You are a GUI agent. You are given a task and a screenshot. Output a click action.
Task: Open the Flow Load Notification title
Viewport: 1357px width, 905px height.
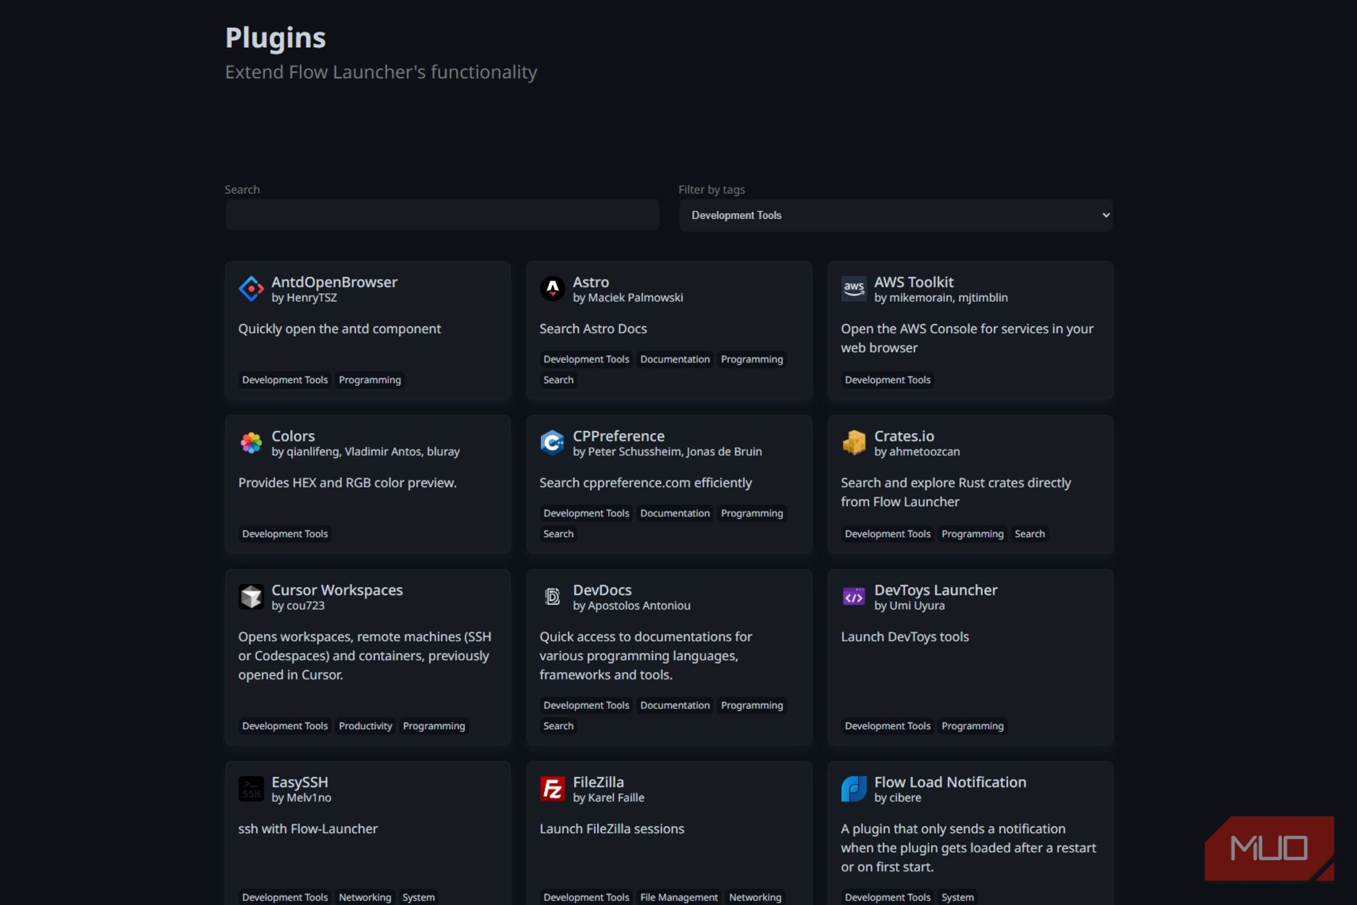950,782
